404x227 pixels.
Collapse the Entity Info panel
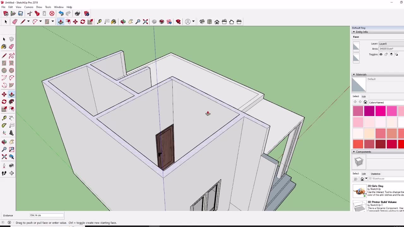point(354,32)
